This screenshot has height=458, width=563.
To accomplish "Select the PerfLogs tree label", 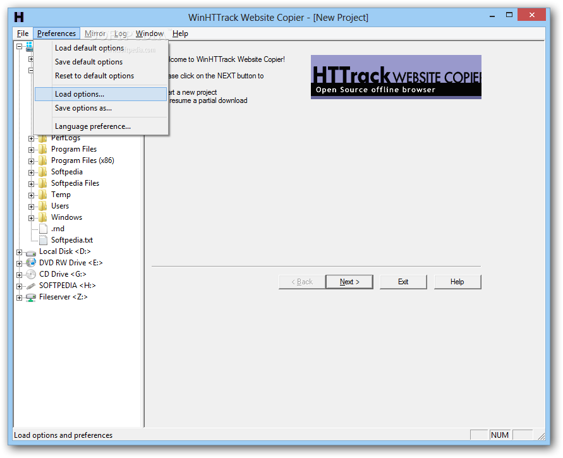I will [65, 138].
